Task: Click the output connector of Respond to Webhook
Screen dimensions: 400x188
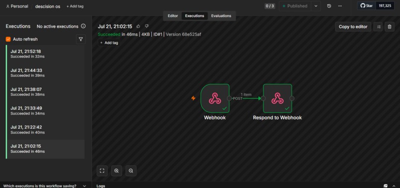Action: click(292, 98)
